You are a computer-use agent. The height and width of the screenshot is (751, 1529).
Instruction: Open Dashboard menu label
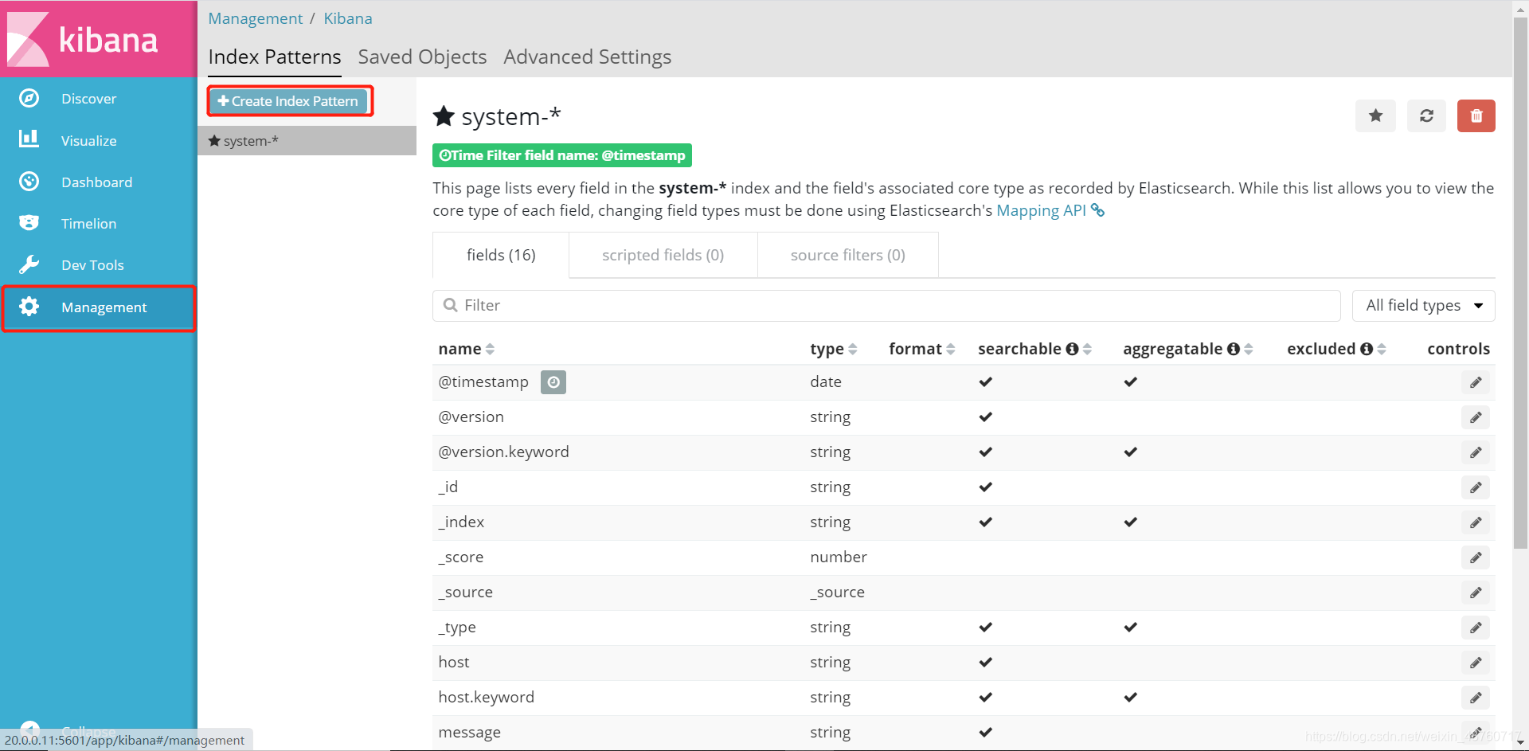tap(96, 182)
